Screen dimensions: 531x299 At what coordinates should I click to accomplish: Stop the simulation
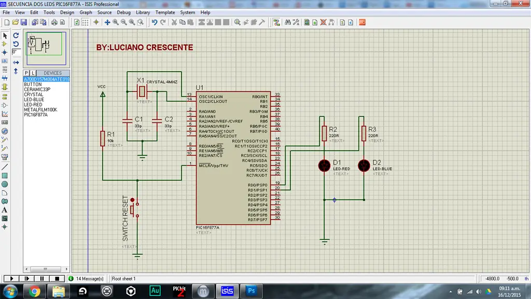tap(57, 279)
